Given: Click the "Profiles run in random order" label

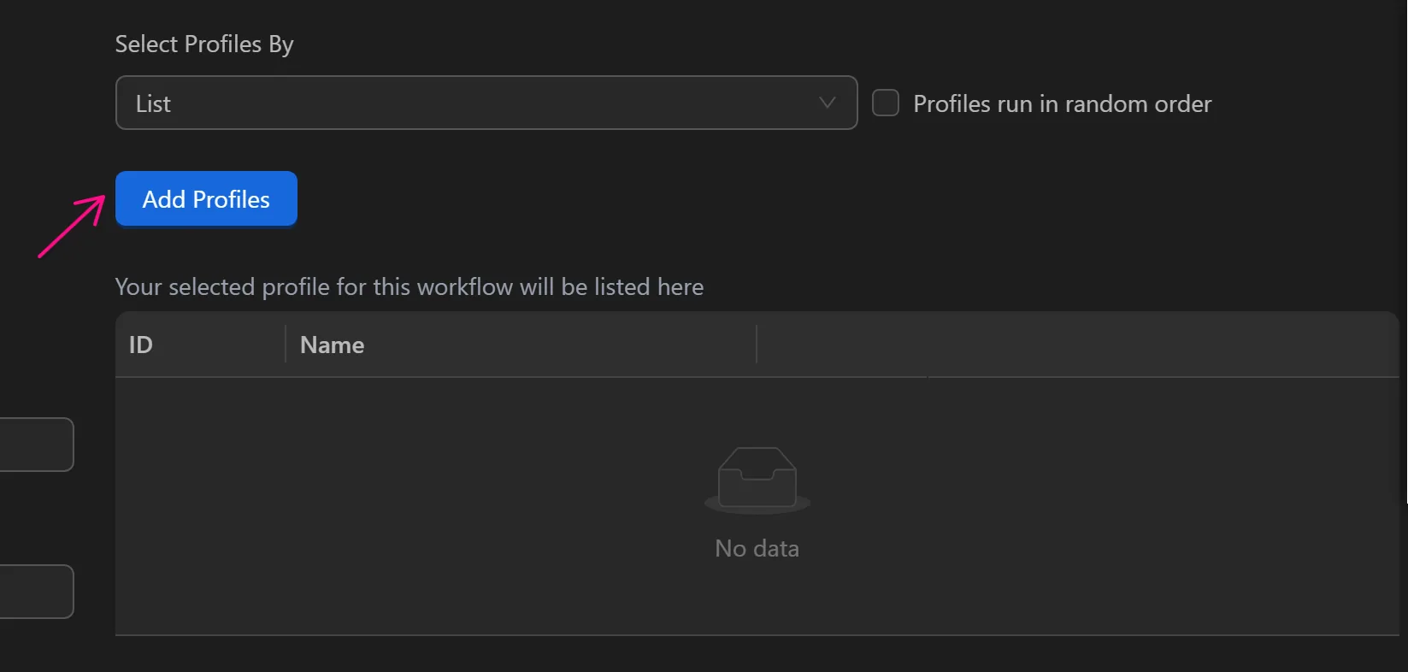Looking at the screenshot, I should point(1062,104).
